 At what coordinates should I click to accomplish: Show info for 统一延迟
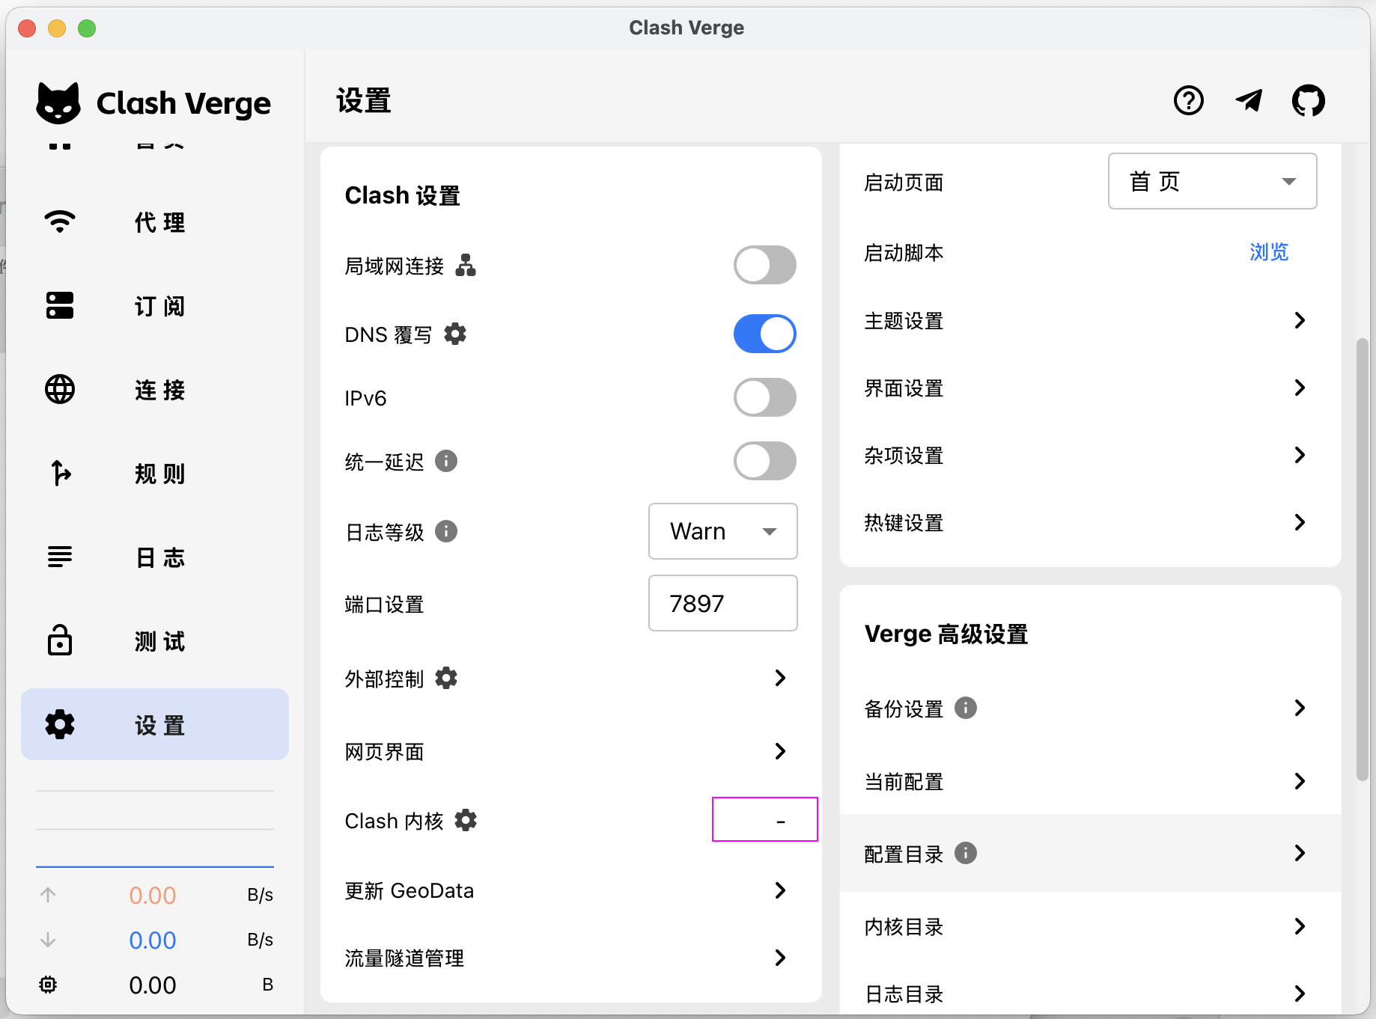(446, 461)
